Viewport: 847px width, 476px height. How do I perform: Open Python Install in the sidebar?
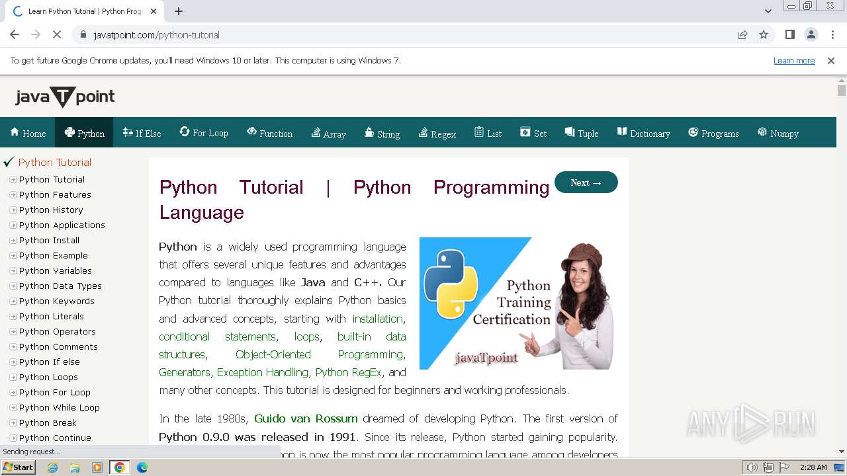(49, 241)
